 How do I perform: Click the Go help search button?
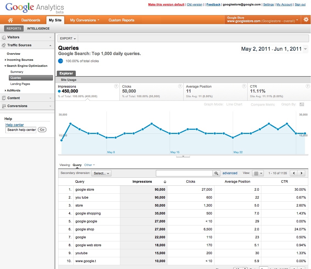tap(42, 130)
